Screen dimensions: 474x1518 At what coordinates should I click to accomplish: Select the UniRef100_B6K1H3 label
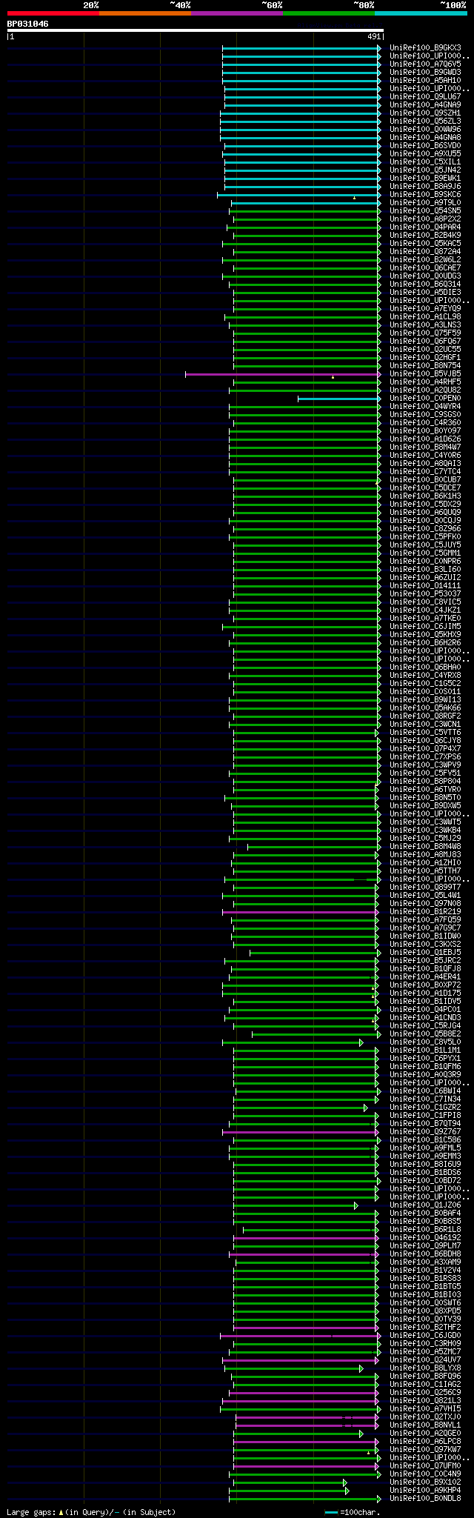(425, 496)
